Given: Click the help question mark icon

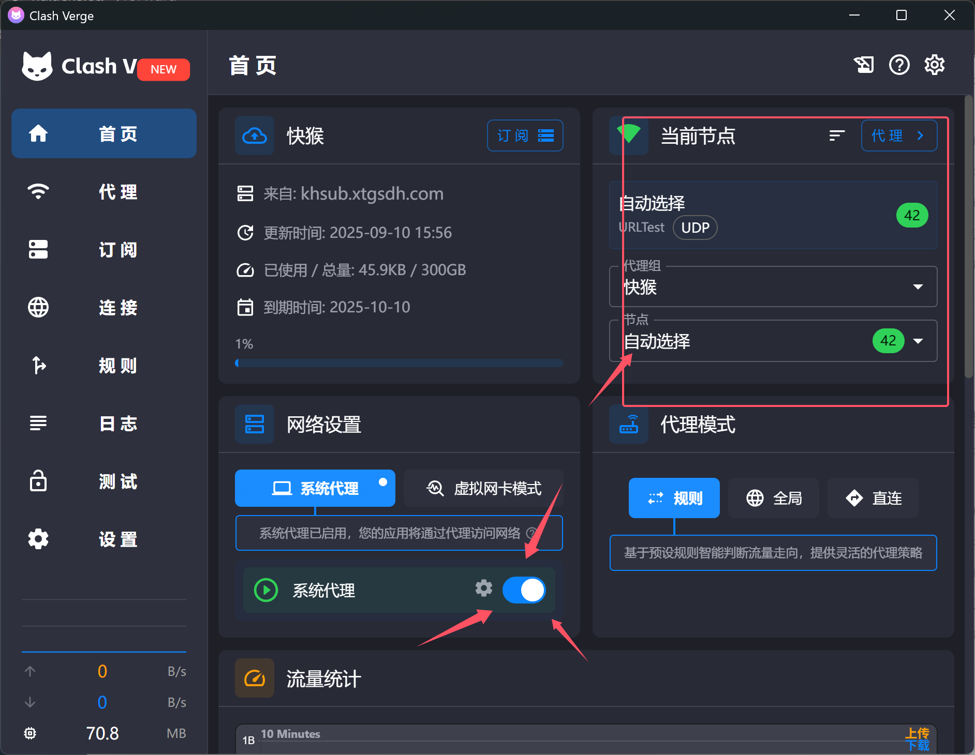Looking at the screenshot, I should click(x=899, y=65).
